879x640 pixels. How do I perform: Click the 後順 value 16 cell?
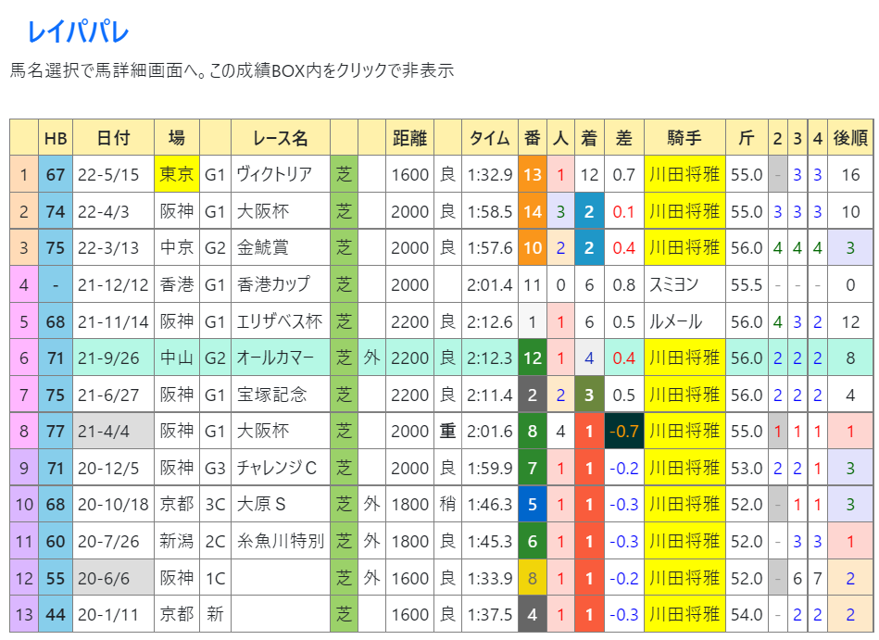point(850,174)
